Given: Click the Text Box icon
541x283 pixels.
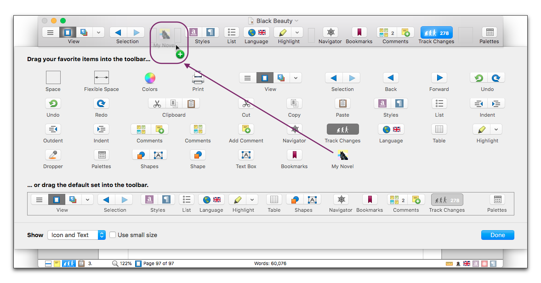Looking at the screenshot, I should click(x=246, y=155).
